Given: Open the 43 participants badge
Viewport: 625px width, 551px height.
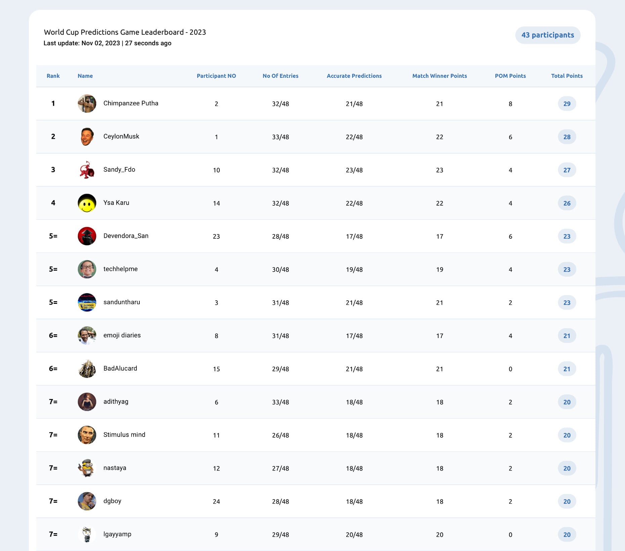Looking at the screenshot, I should pos(548,35).
